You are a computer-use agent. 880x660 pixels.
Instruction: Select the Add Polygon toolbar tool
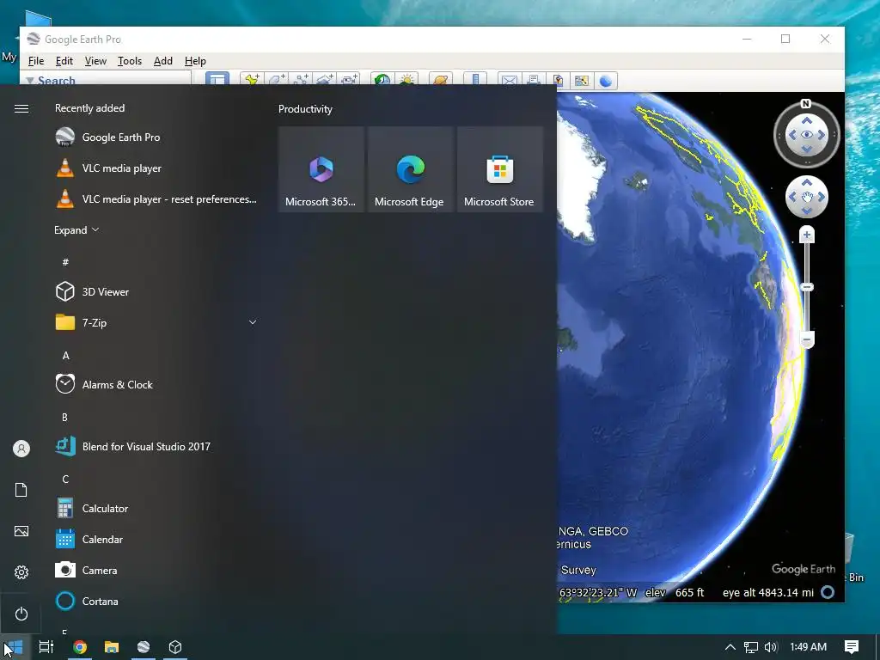(276, 79)
